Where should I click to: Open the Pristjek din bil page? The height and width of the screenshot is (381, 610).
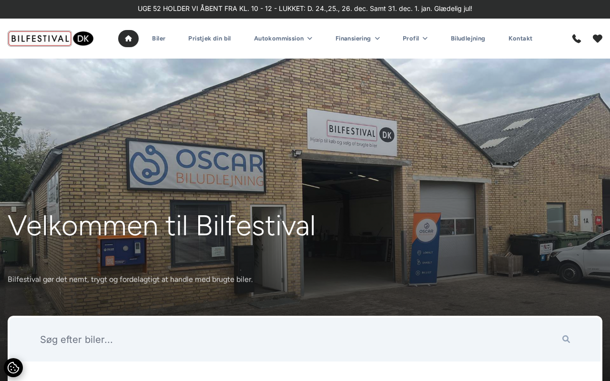tap(210, 39)
